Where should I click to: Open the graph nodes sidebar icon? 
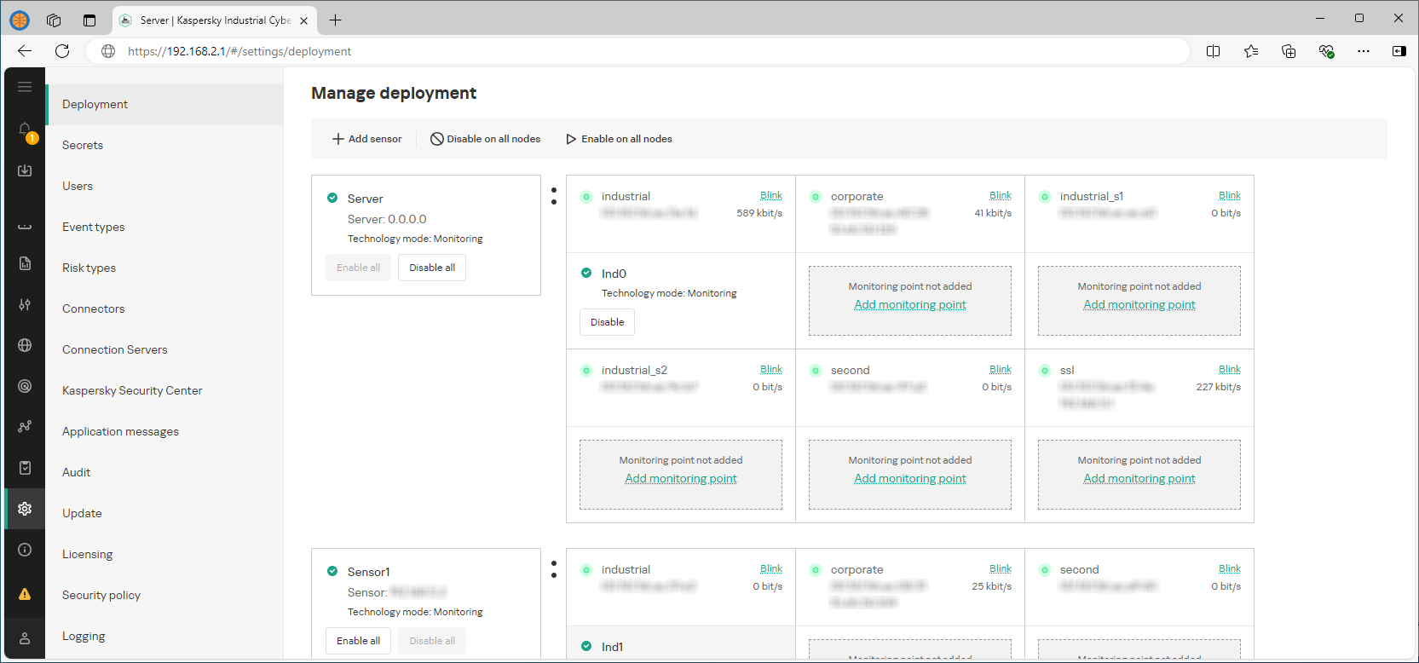pyautogui.click(x=25, y=426)
